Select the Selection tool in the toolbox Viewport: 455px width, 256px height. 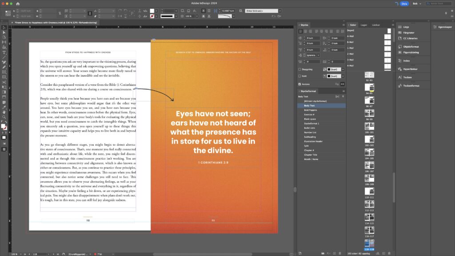[4, 28]
